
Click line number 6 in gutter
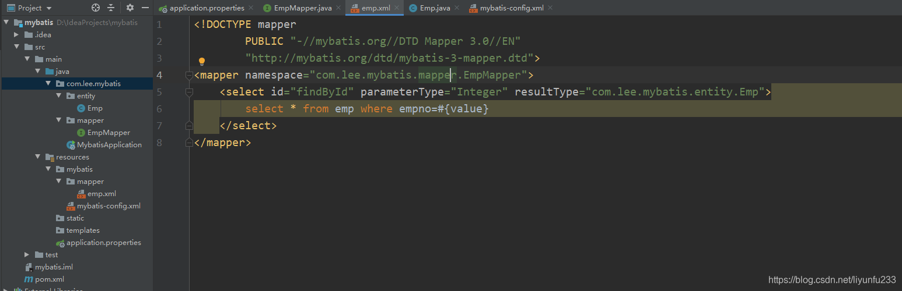click(160, 109)
